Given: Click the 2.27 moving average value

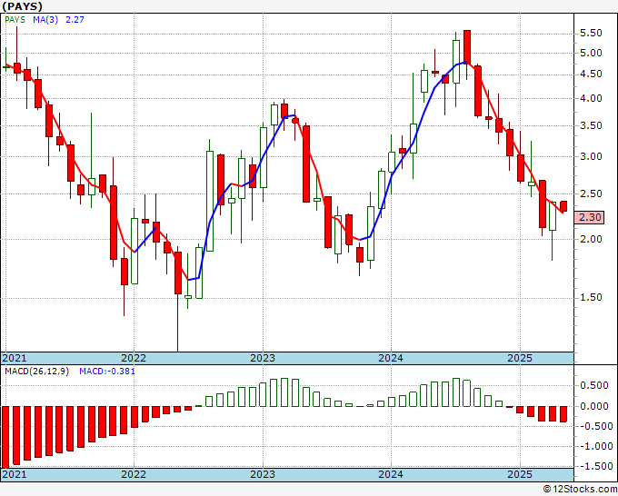Looking at the screenshot, I should tap(75, 20).
